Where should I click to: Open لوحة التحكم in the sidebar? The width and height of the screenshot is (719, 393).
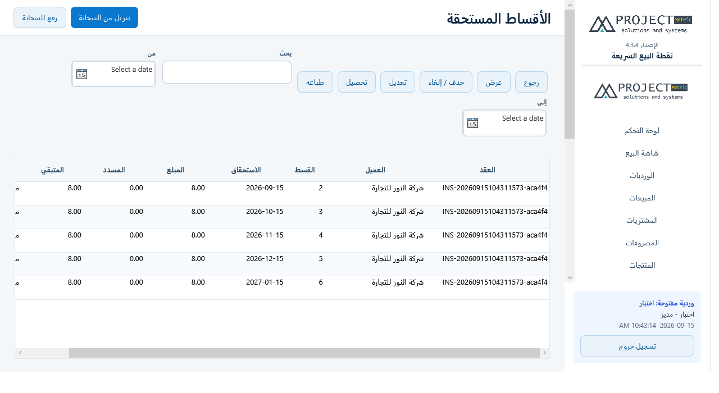tap(641, 130)
